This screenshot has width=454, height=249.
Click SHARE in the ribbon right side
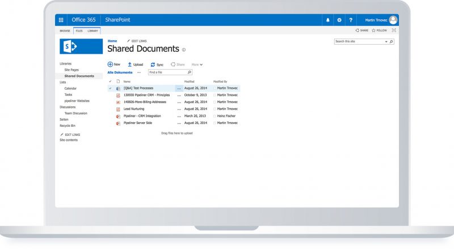(x=362, y=31)
